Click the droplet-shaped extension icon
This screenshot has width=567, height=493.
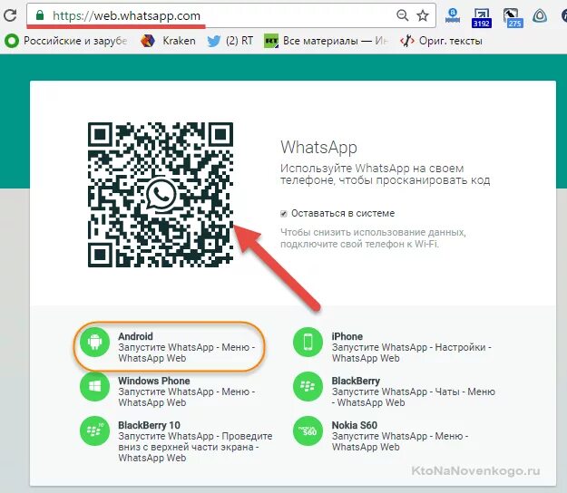pyautogui.click(x=540, y=15)
